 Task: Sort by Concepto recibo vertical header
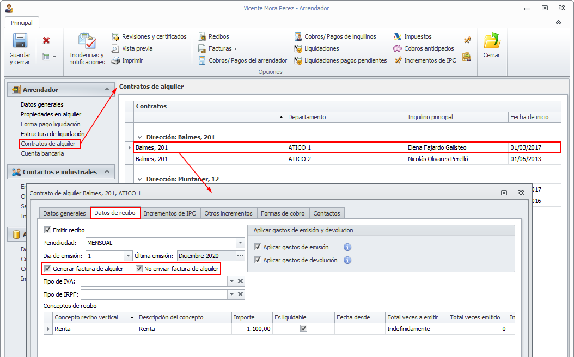pyautogui.click(x=94, y=317)
